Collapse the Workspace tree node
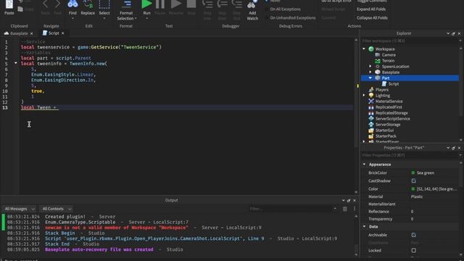464x261 pixels. click(x=364, y=49)
